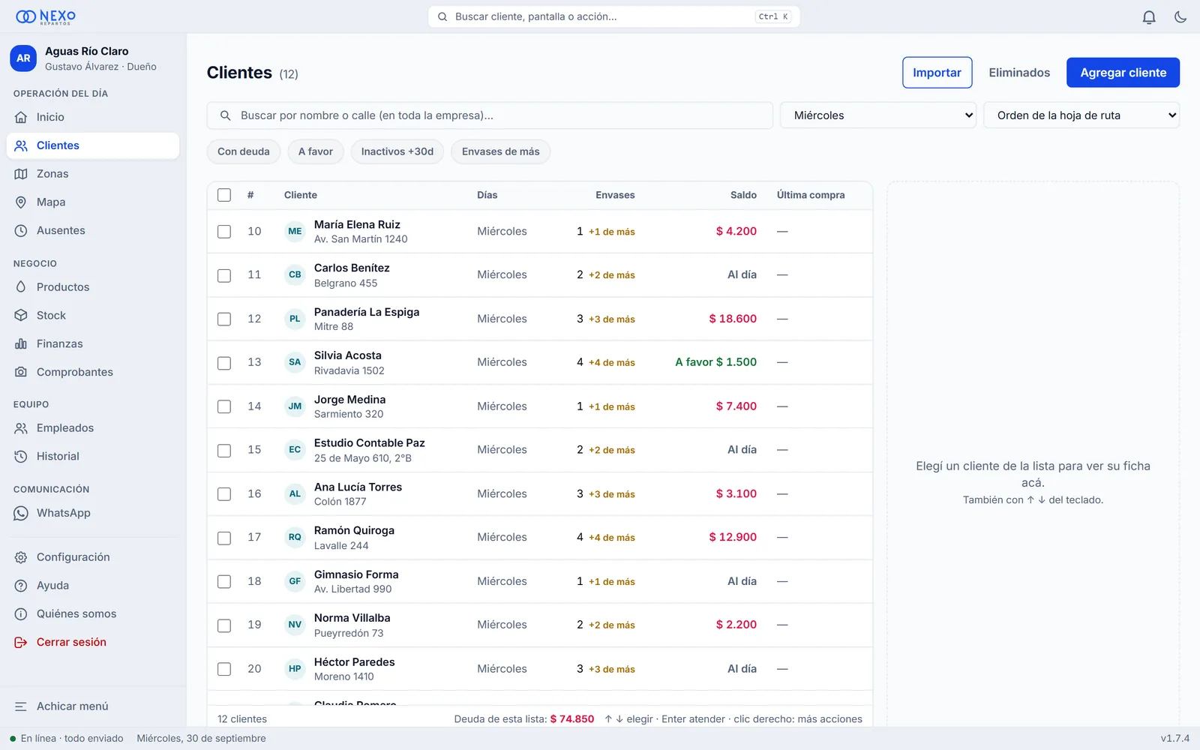Click the Stock box icon
This screenshot has height=750, width=1200.
21,316
